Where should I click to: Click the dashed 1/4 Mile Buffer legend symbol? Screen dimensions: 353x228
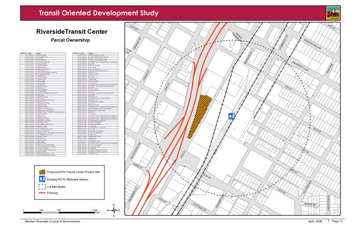click(x=42, y=186)
